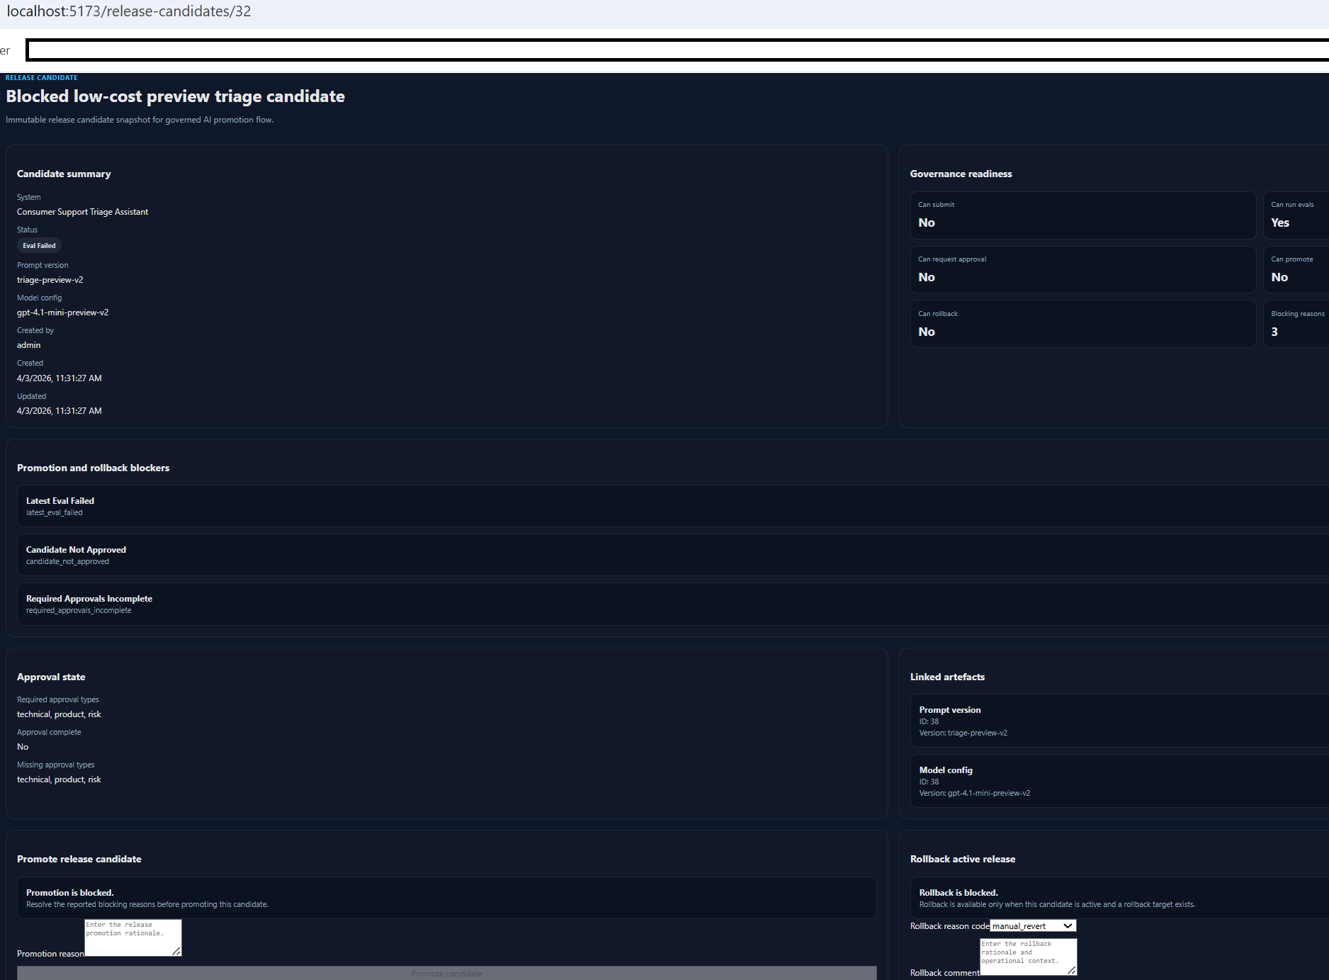Click the Candidate summary heading

[x=64, y=174]
